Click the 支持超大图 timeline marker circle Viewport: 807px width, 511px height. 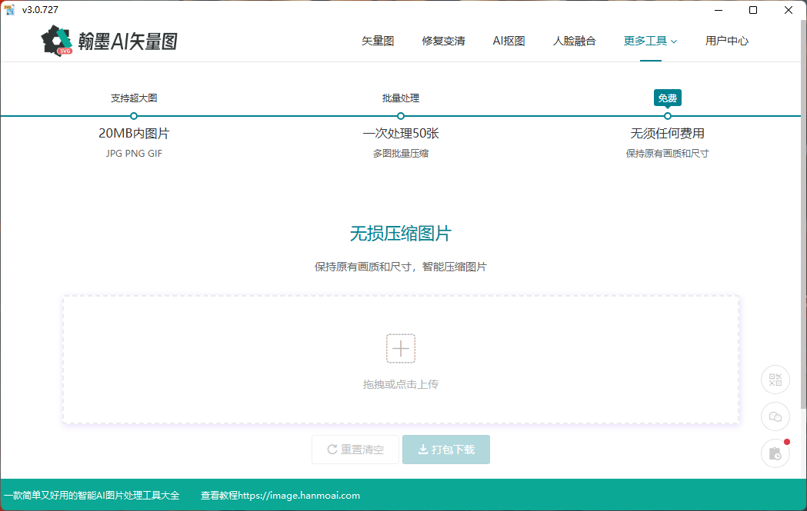(134, 116)
